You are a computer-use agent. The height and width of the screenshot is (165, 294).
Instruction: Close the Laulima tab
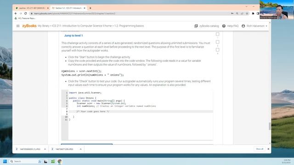(x=48, y=8)
